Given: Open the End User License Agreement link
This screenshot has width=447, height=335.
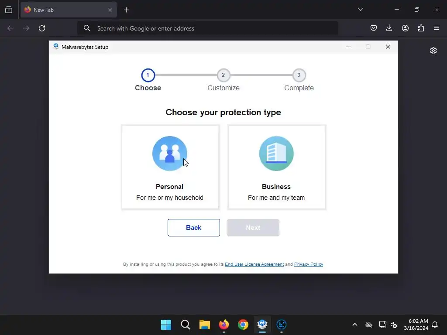Looking at the screenshot, I should (x=254, y=264).
